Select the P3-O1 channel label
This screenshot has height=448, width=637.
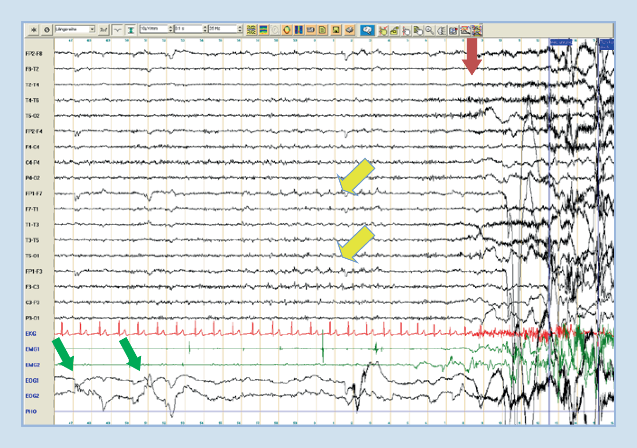coord(32,318)
